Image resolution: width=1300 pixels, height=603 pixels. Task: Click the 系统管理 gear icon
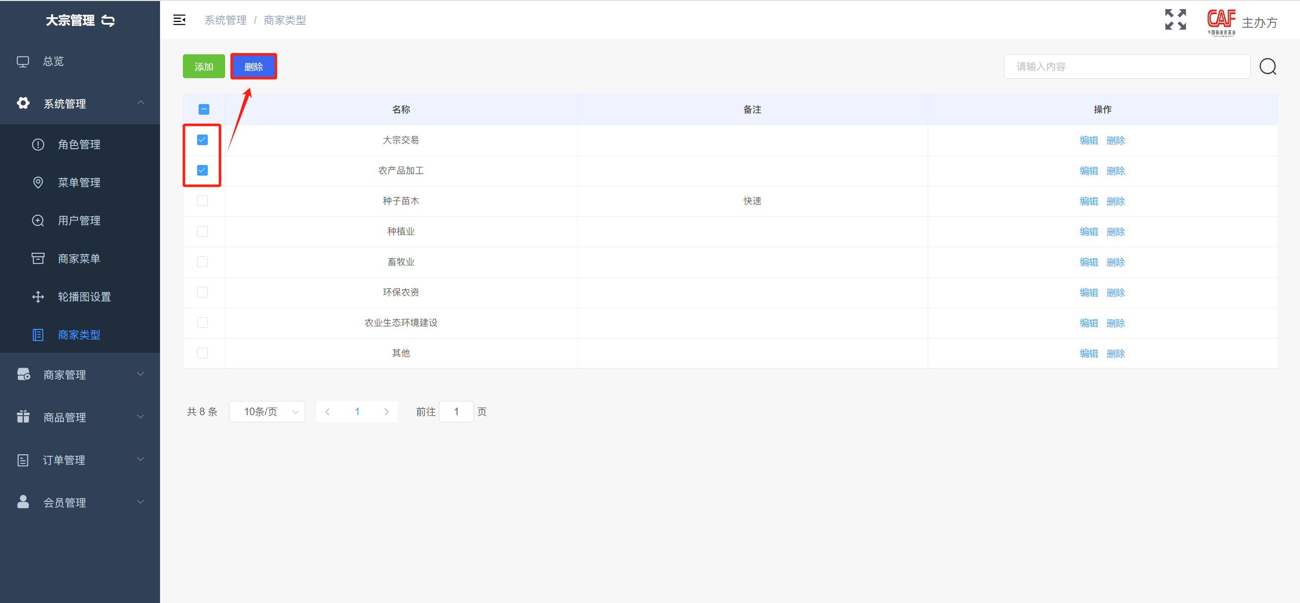click(23, 104)
